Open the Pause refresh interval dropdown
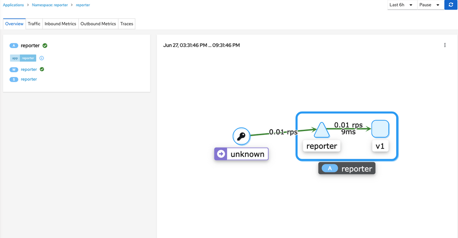Screen dimensions: 458x238 430,5
